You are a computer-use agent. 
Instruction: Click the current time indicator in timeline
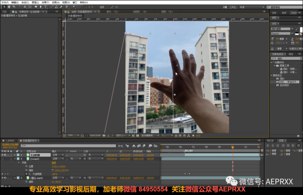232,147
